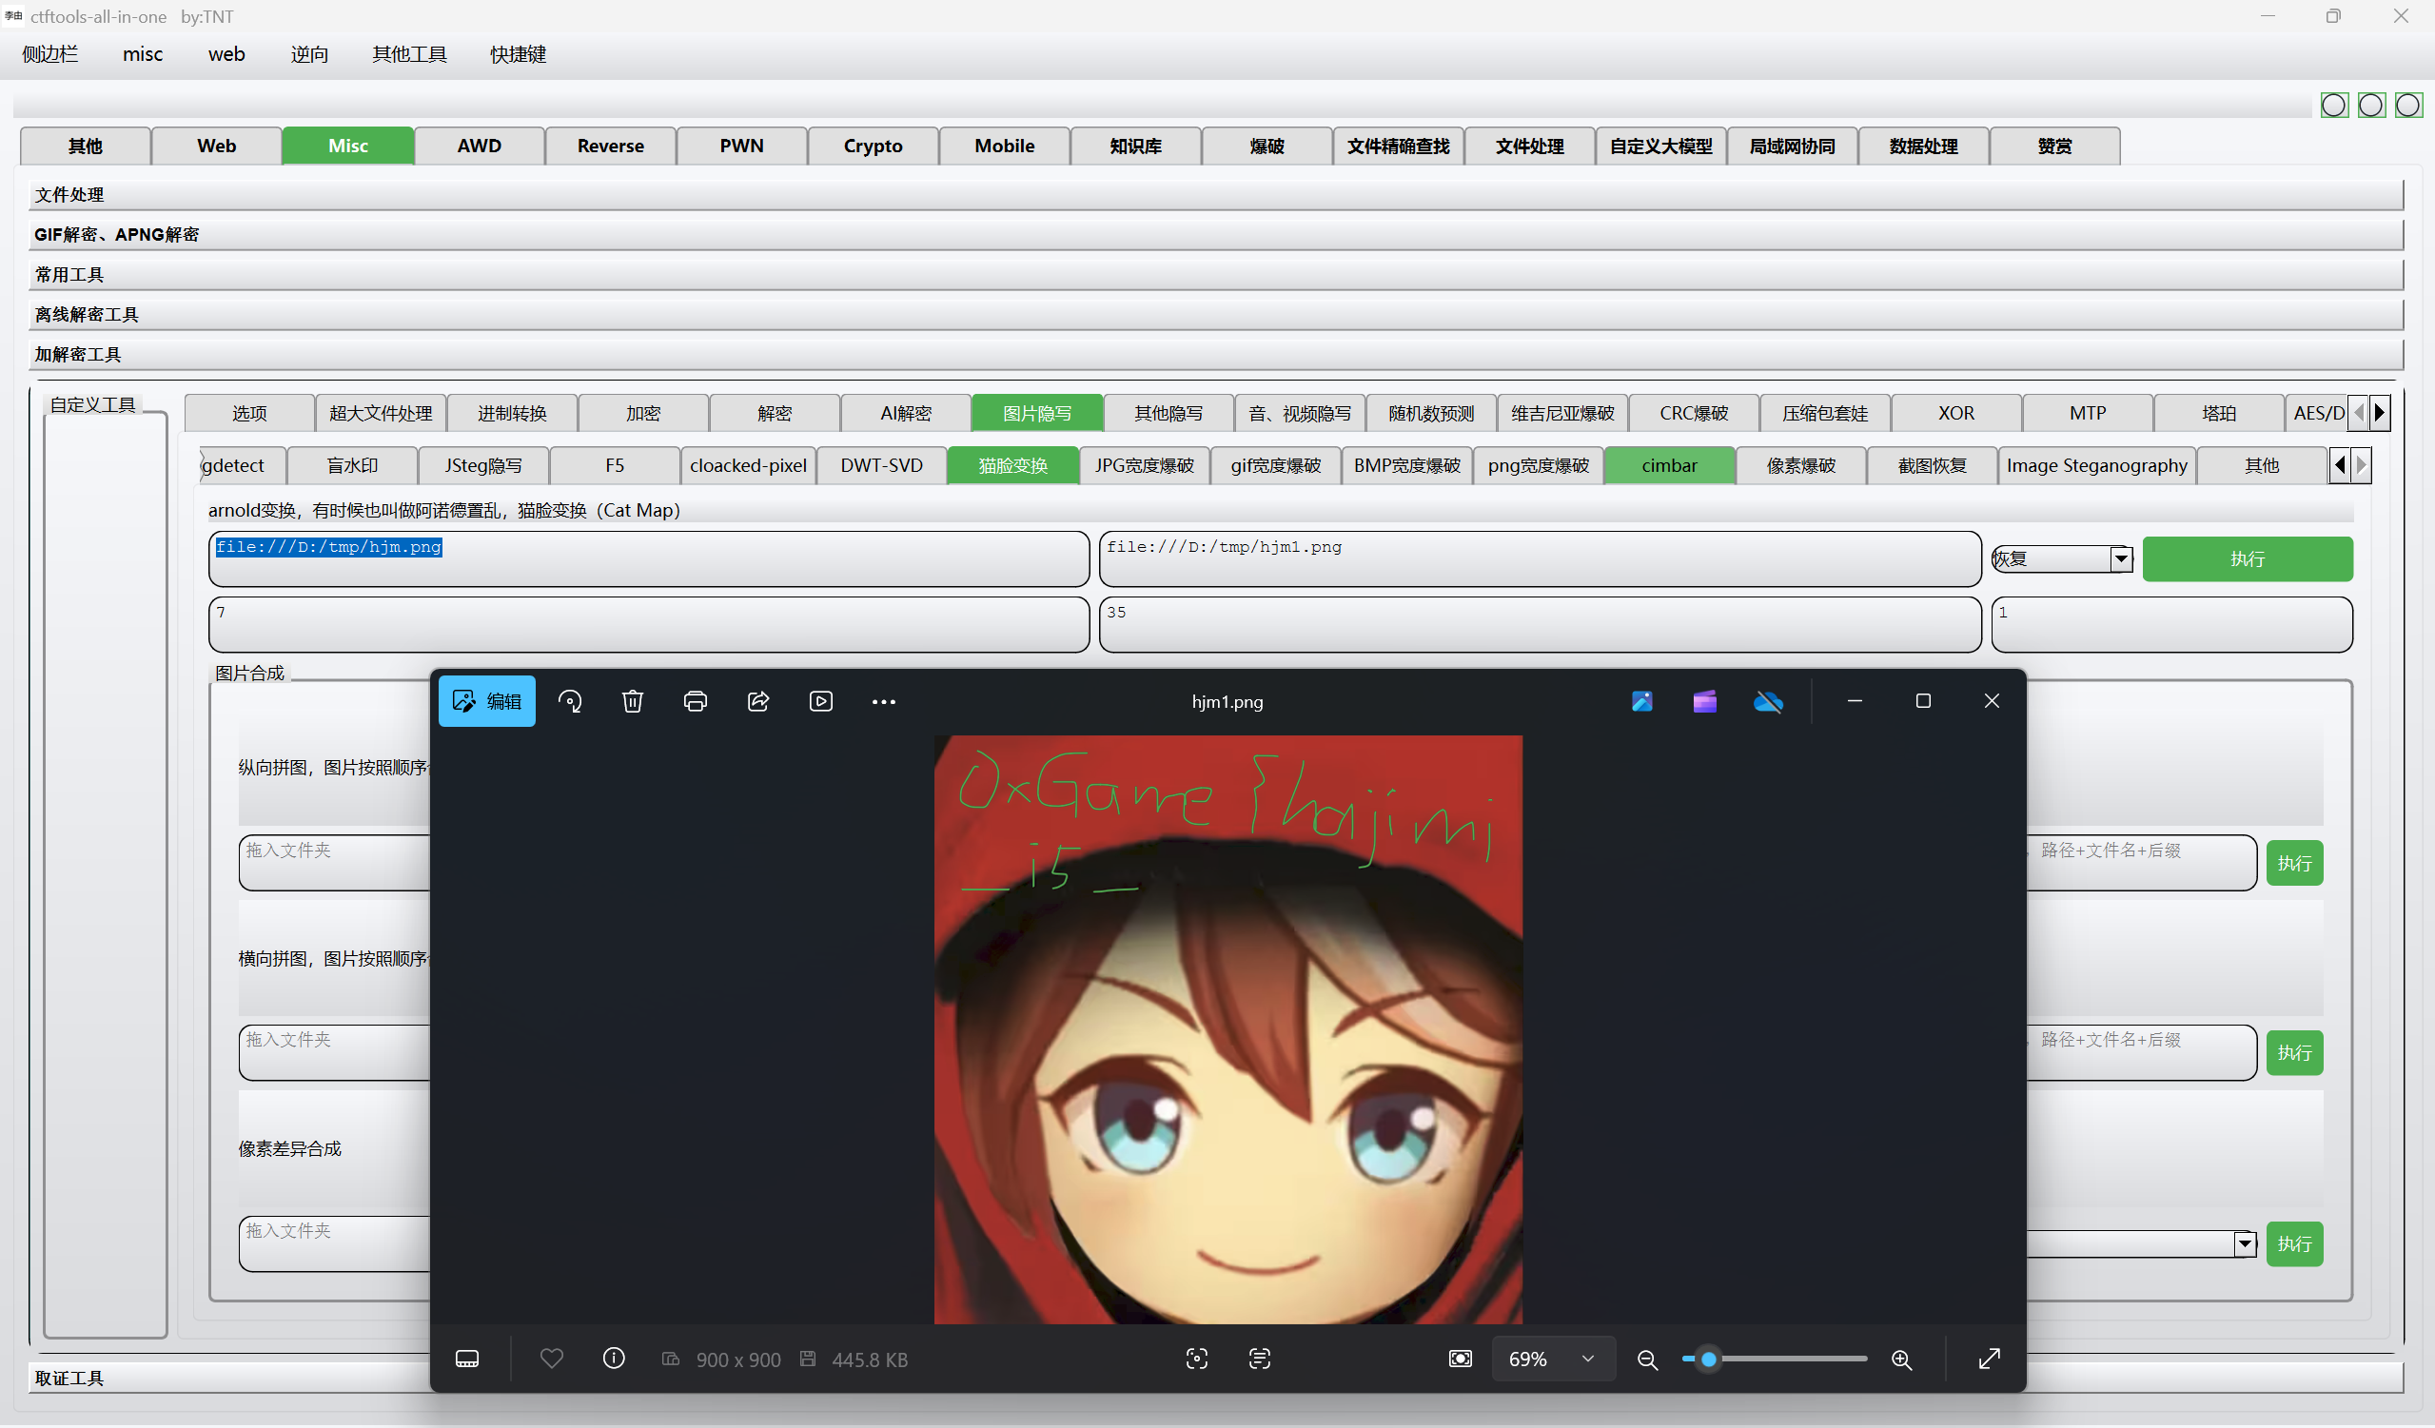Select the png宽度爆破 subtab
Screen dimensions: 2435x1428
pos(1539,466)
